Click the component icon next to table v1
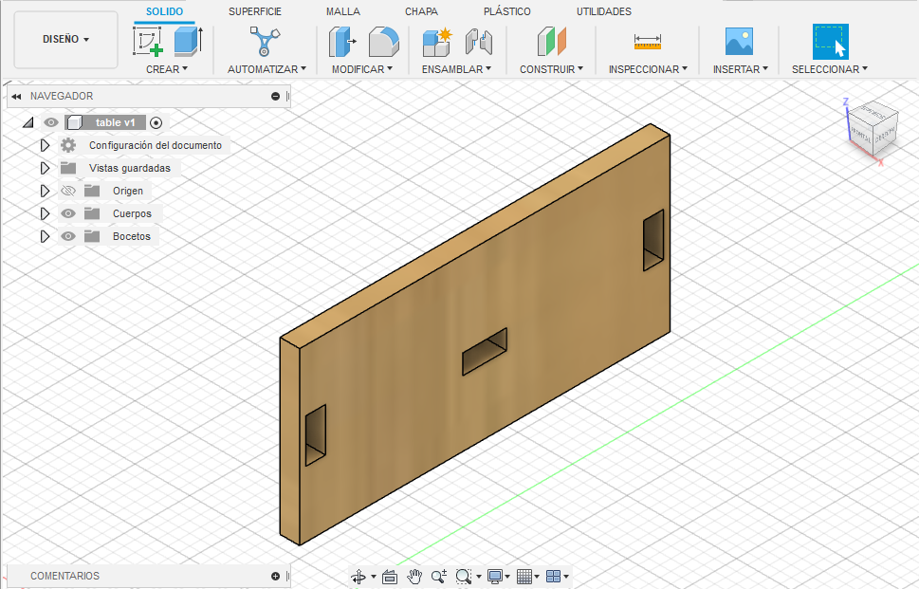Image resolution: width=919 pixels, height=589 pixels. point(74,122)
